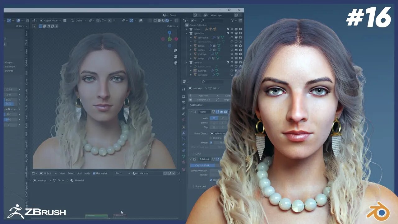Open the Object Mode dropdown
The height and width of the screenshot is (224, 398).
[51, 21]
